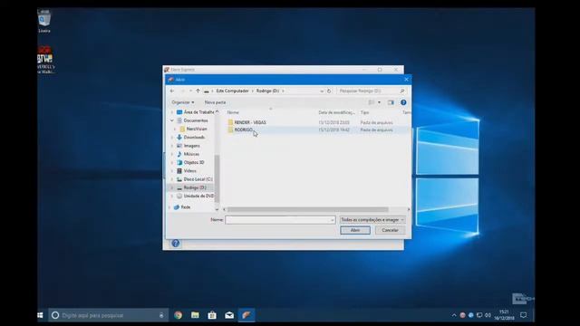Select Imagens in the navigation tree

coord(191,146)
